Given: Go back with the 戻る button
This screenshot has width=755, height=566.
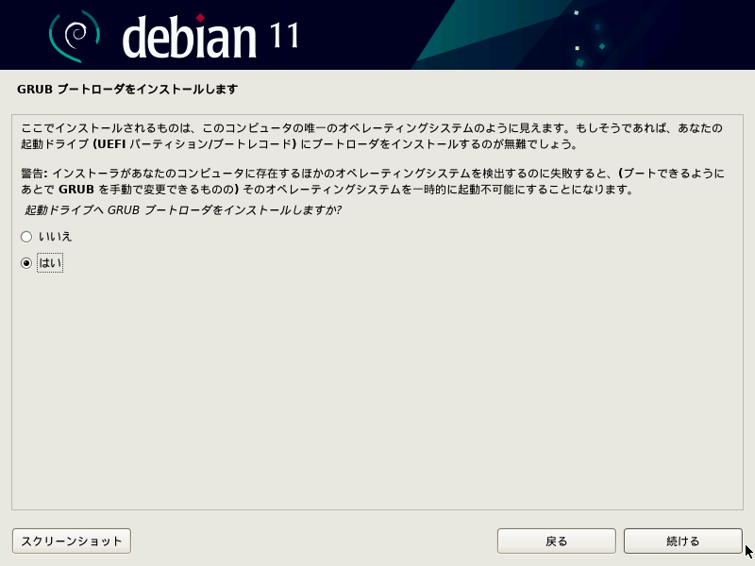Looking at the screenshot, I should click(x=556, y=541).
